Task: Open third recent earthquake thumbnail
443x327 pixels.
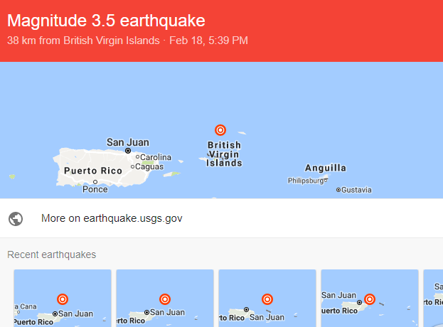Action: pyautogui.click(x=267, y=298)
